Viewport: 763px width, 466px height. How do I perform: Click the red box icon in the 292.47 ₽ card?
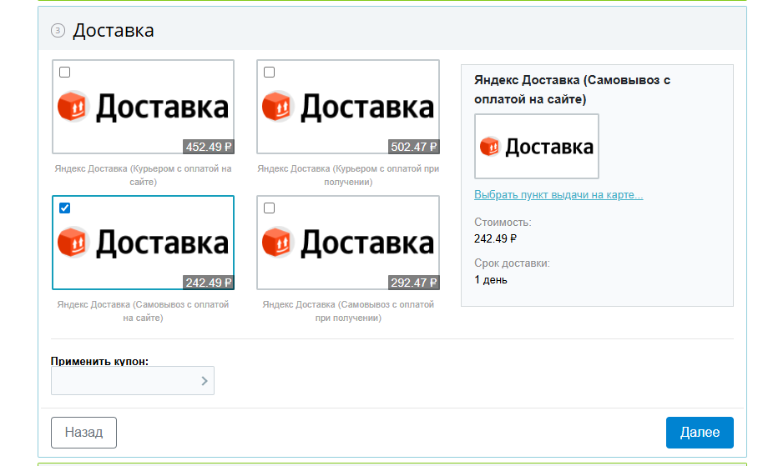click(x=276, y=242)
